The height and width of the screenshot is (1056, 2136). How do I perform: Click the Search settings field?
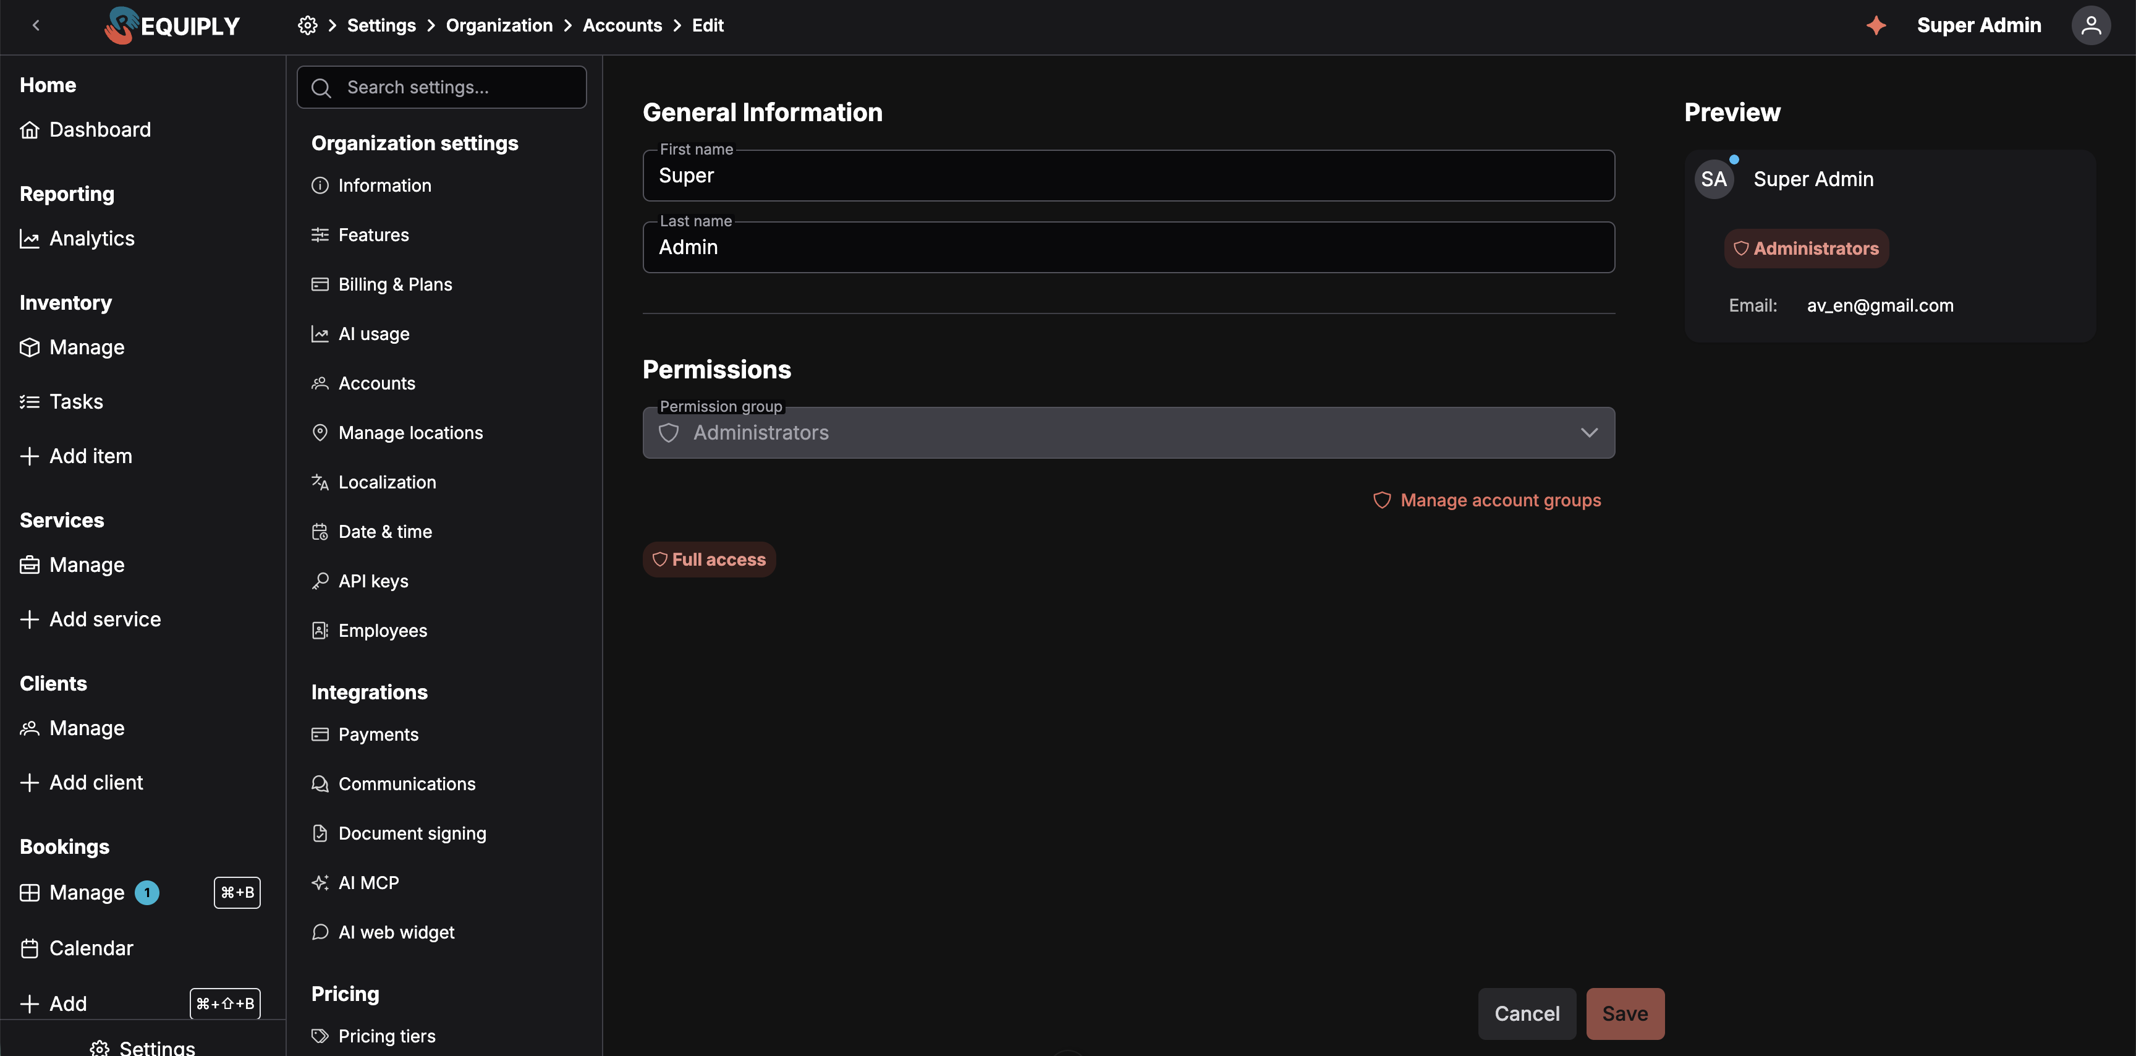[441, 87]
